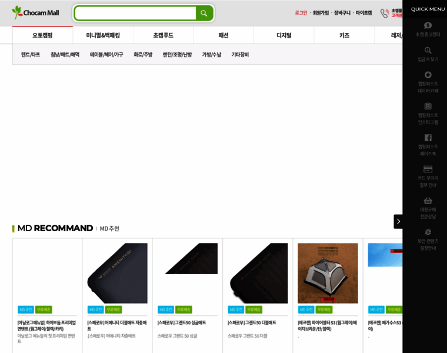Screen dimensions: 447x353
Task: Click the green search magnifier button
Action: pos(204,13)
